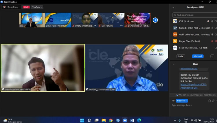Click the next arrow on the video gallery strip
This screenshot has width=217, height=123.
tap(155, 20)
